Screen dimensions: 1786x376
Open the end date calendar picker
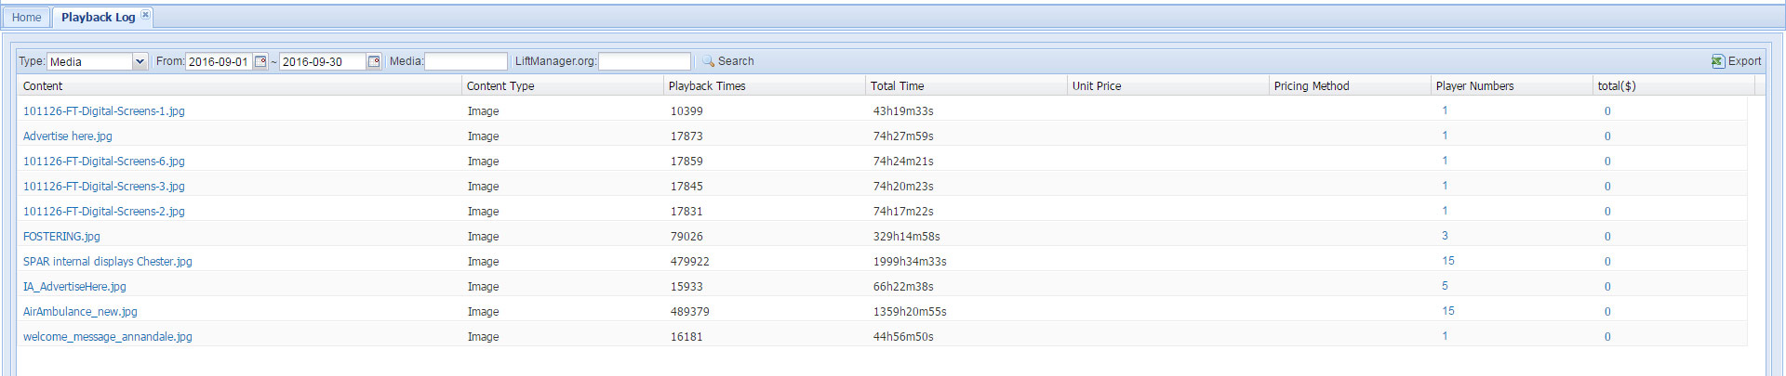[x=374, y=61]
